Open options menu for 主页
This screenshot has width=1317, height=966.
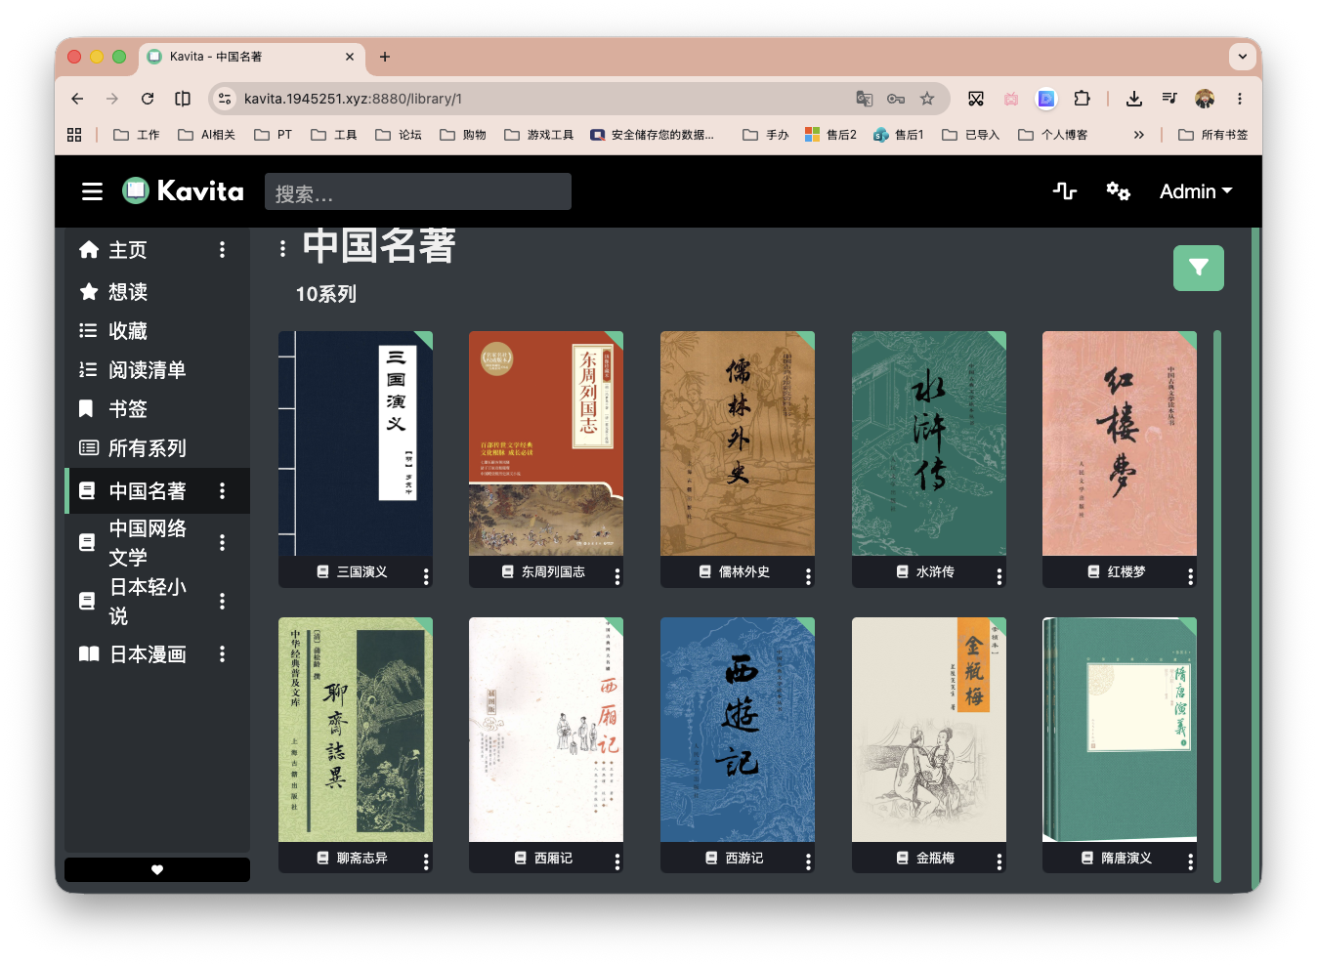(223, 250)
